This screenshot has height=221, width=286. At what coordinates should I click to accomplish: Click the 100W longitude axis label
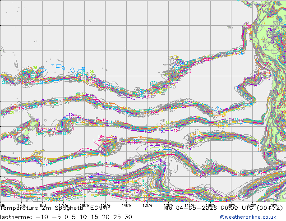[210, 206]
